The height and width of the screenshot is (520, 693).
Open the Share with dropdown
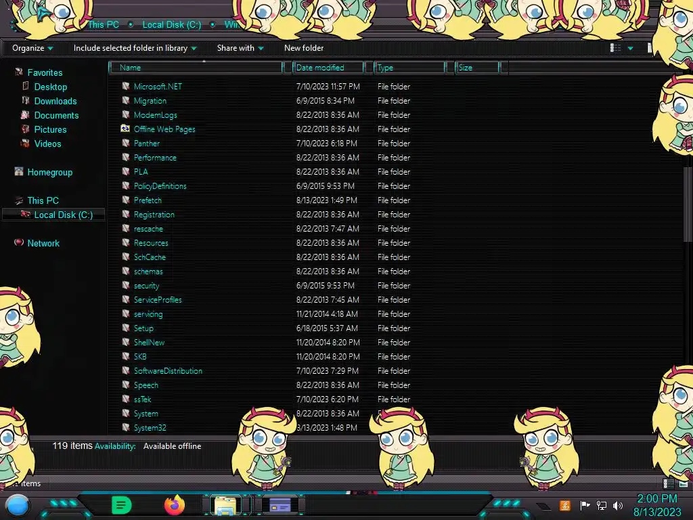coord(240,48)
